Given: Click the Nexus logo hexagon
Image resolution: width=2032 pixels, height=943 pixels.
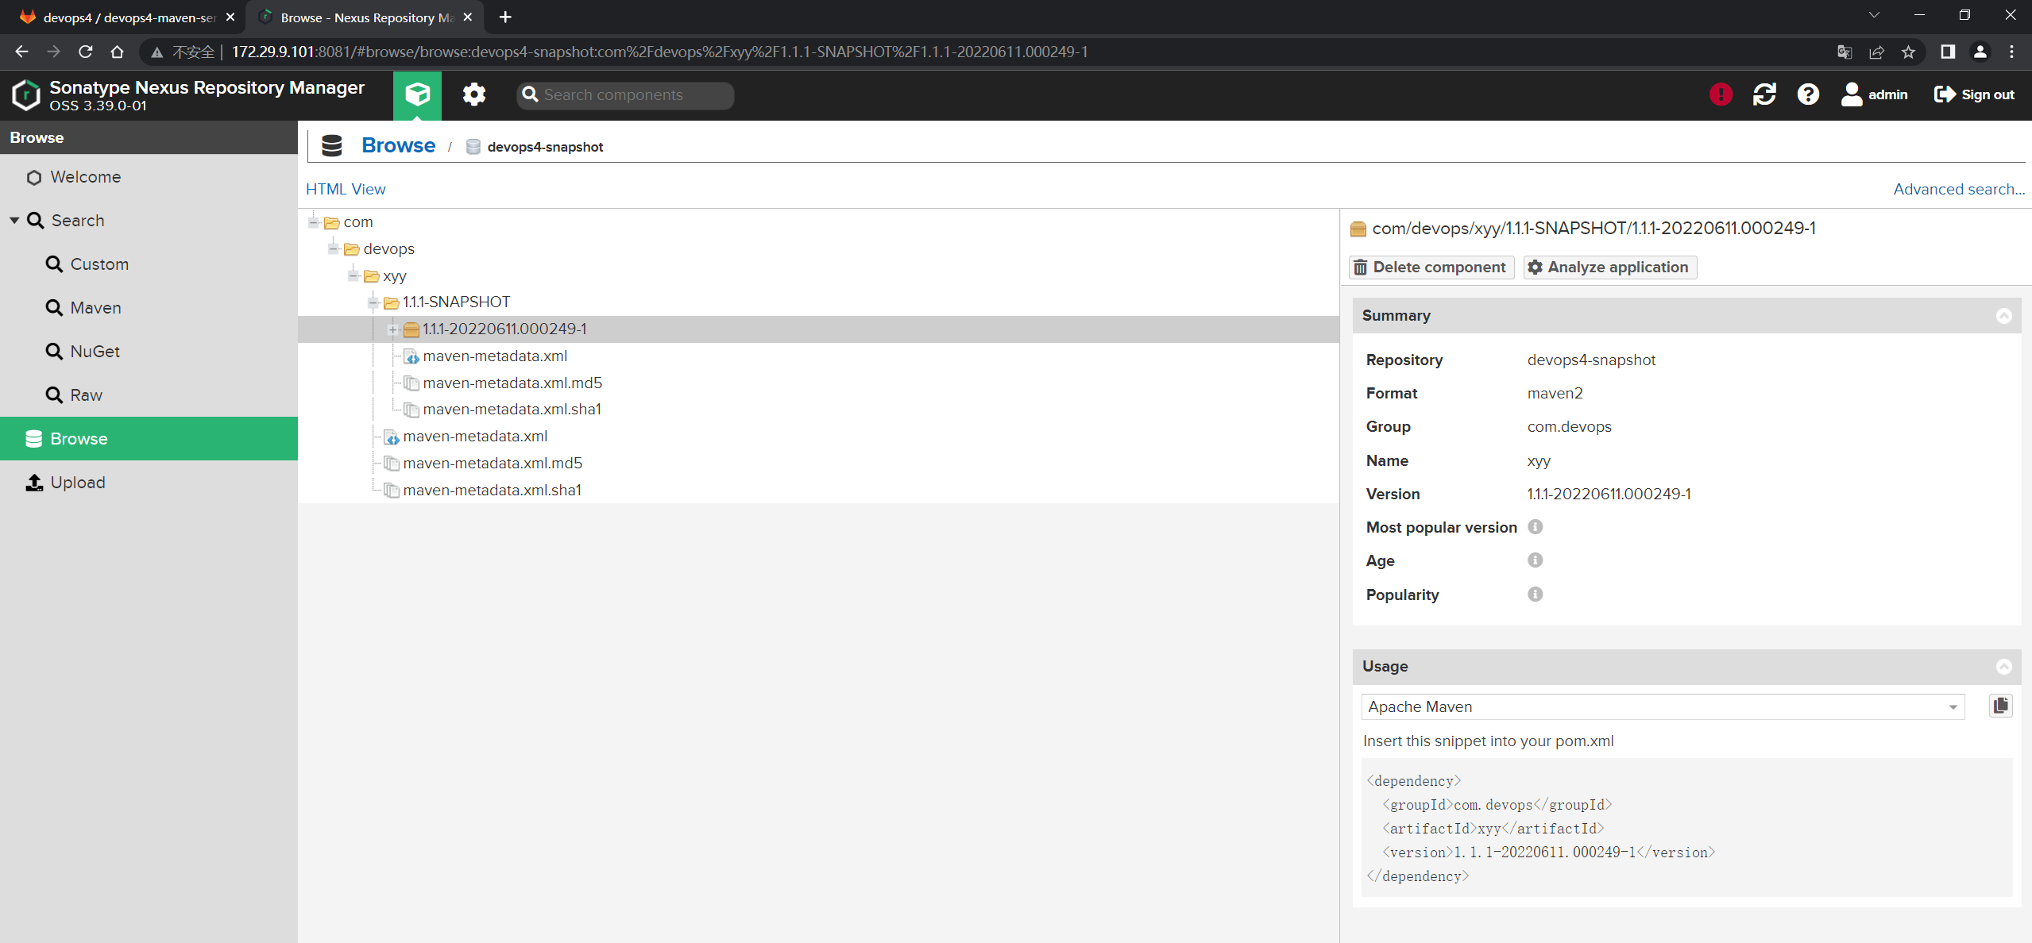Looking at the screenshot, I should tap(25, 95).
